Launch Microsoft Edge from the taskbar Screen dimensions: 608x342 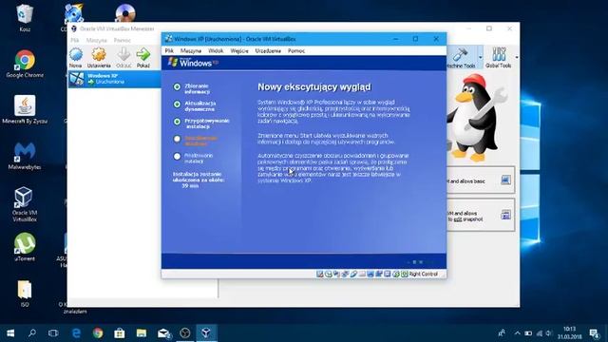(x=76, y=333)
